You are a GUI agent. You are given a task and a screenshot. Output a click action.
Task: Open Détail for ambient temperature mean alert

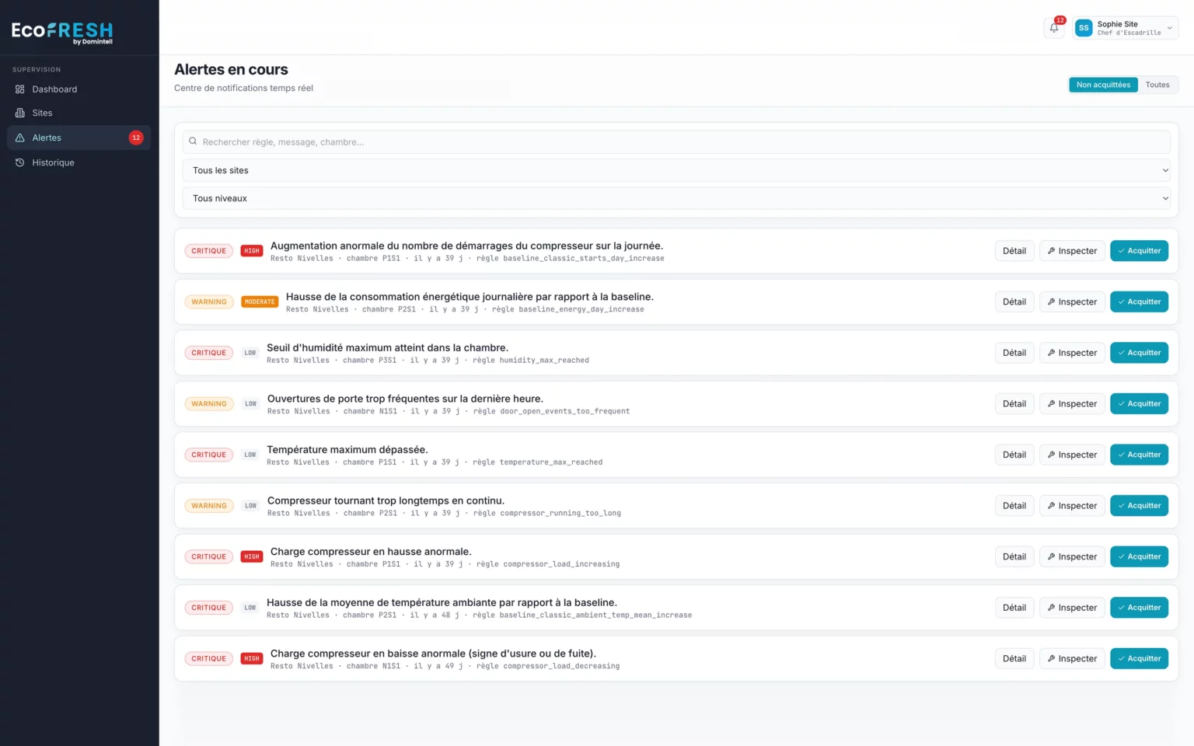point(1014,608)
